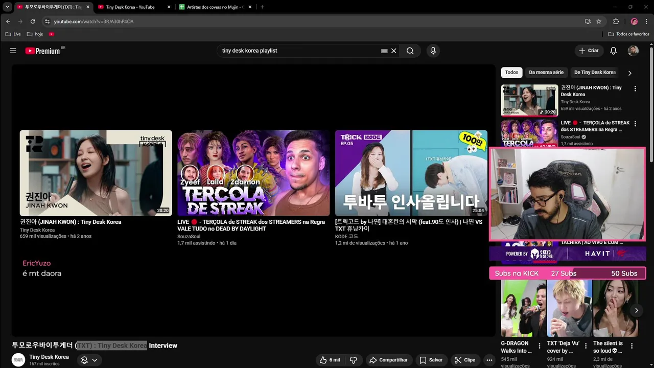The height and width of the screenshot is (368, 654).
Task: Expand the tab search dropdown arrow
Action: (7, 7)
